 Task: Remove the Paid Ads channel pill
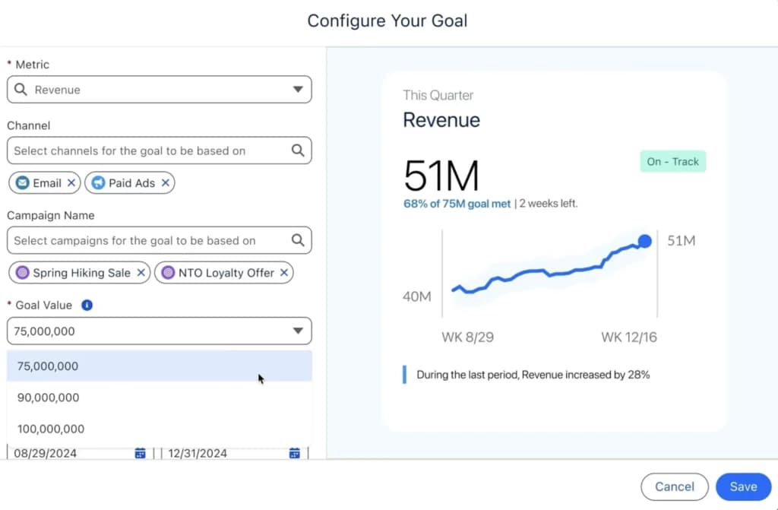coord(165,182)
